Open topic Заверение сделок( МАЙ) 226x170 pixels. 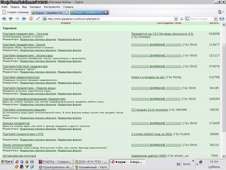[x=149, y=156]
